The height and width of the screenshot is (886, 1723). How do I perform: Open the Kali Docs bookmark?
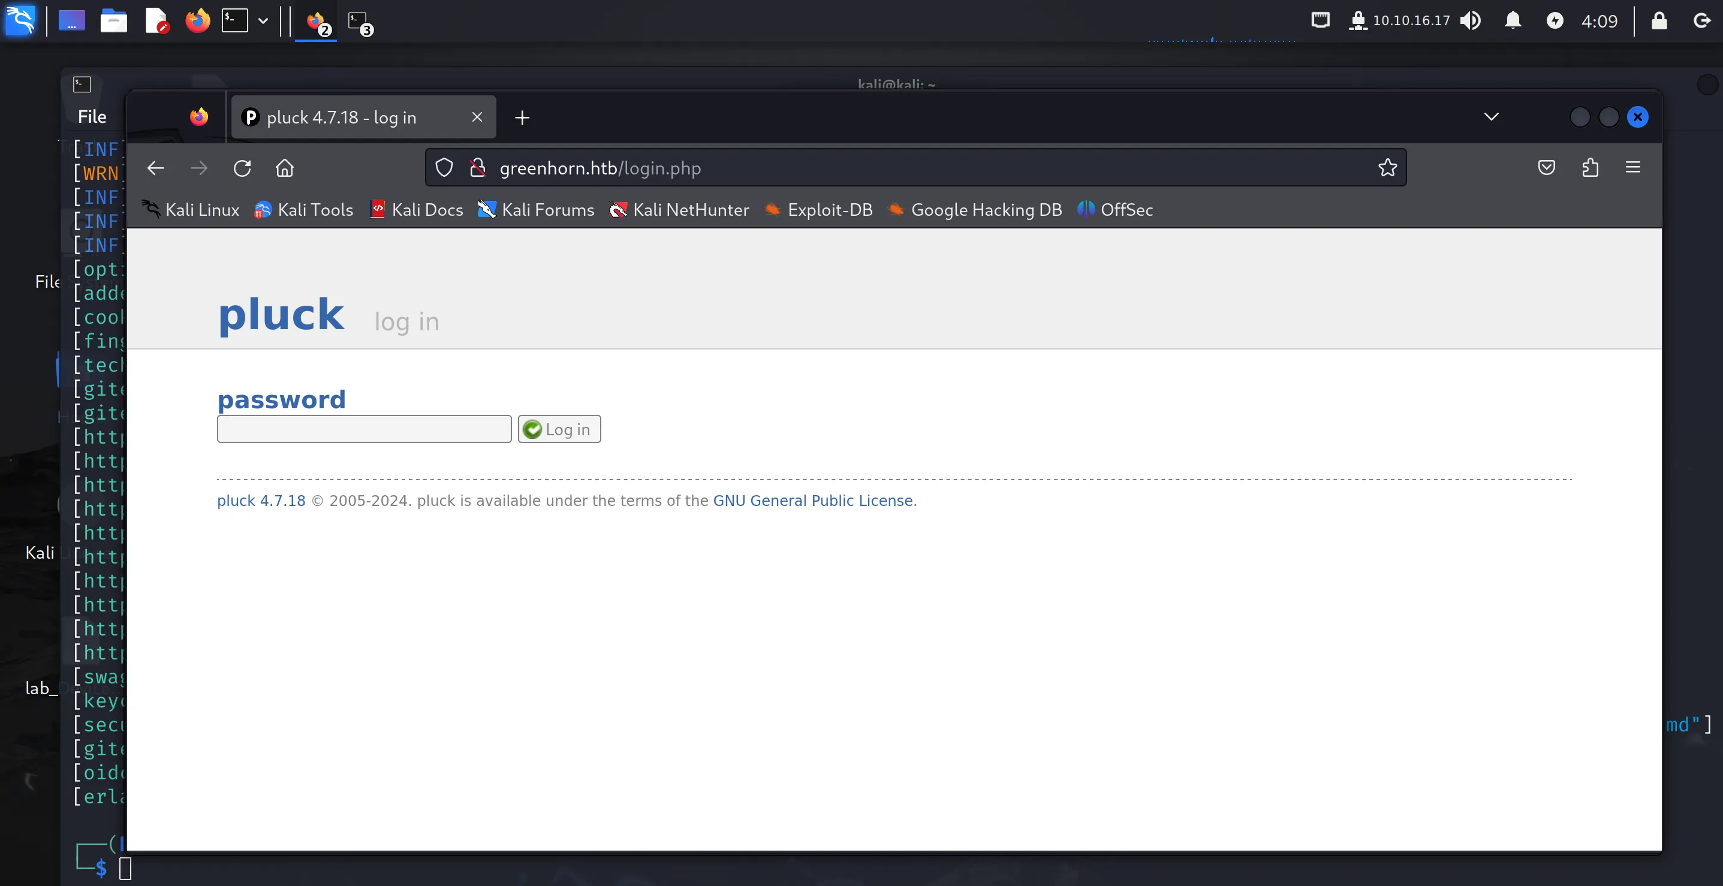coord(417,210)
